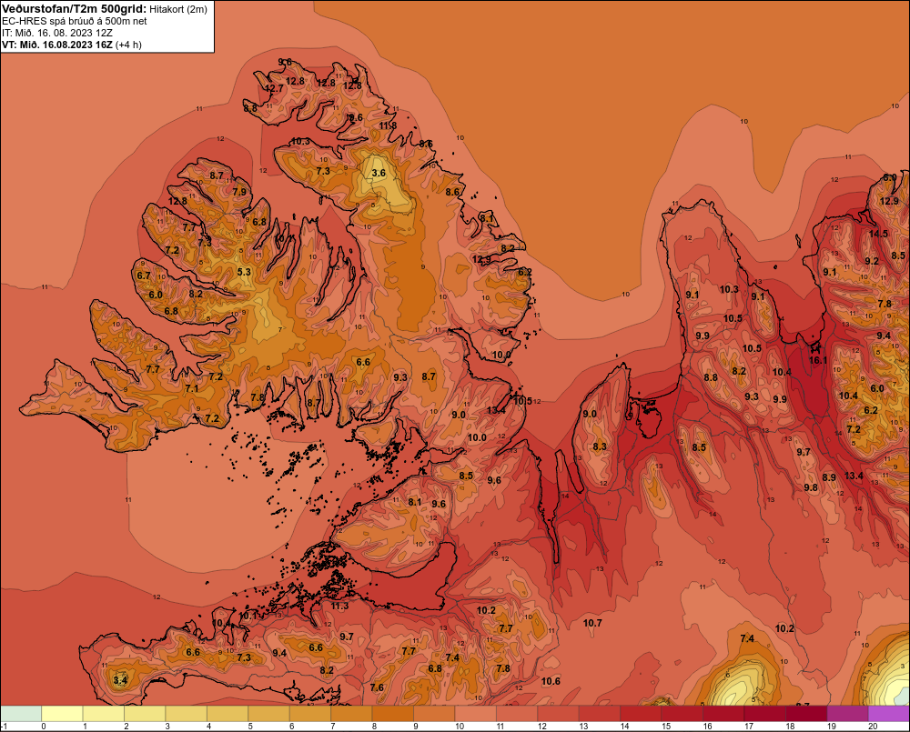Select the legend swatch between 9 and 10
This screenshot has width=910, height=732.
coord(434,713)
